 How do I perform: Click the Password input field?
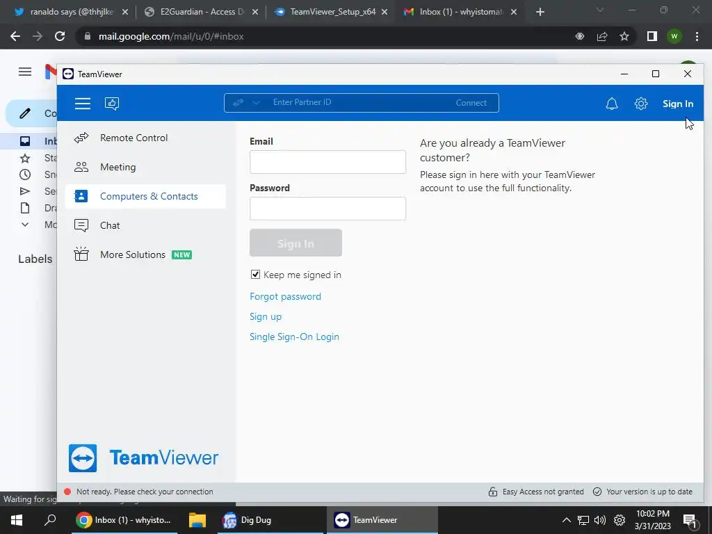pos(327,209)
